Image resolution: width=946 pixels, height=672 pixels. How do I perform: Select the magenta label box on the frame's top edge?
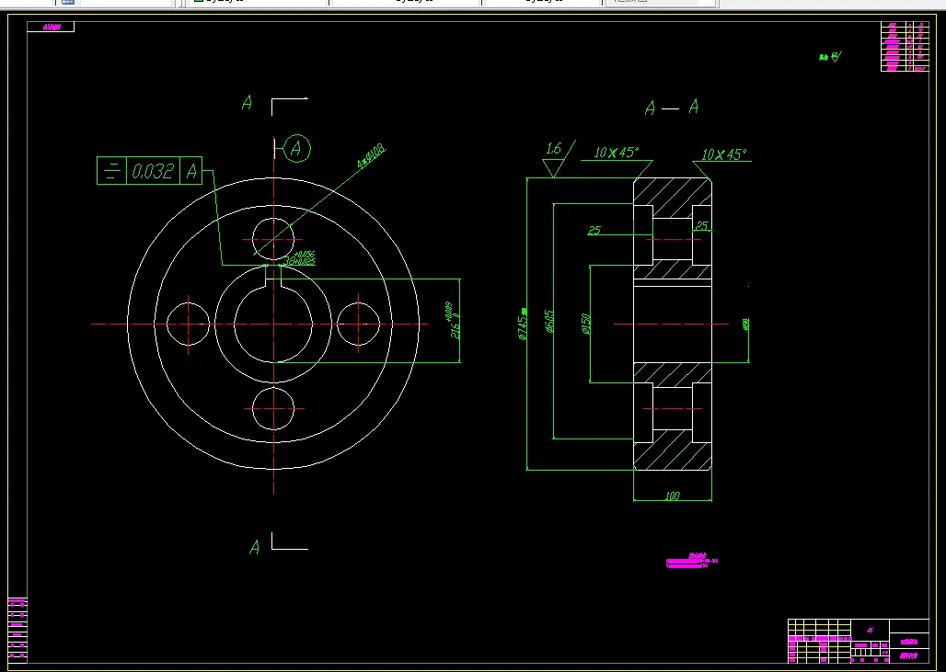[x=51, y=28]
